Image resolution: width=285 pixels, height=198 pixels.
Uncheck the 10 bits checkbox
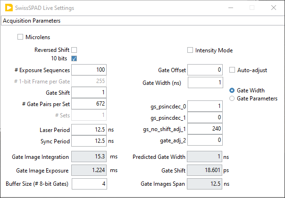74,58
